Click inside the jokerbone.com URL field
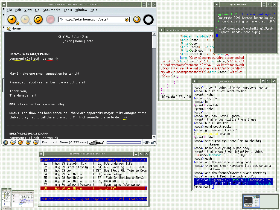The image size is (280, 210). pyautogui.click(x=94, y=19)
